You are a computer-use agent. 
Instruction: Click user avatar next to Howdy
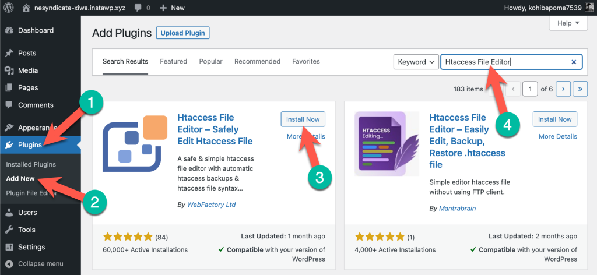pos(589,8)
